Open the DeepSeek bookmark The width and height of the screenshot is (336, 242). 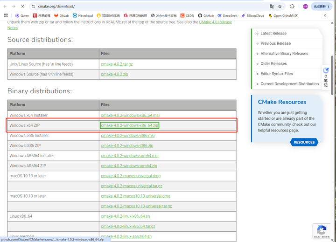coord(227,15)
